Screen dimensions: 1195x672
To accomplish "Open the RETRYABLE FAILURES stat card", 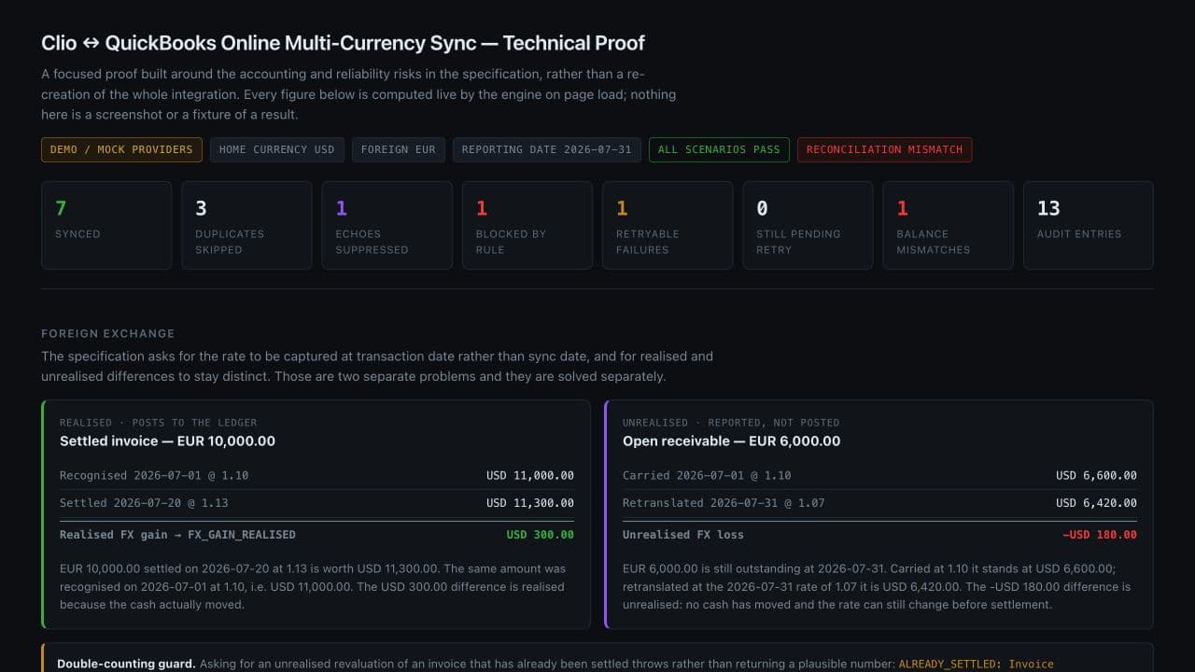I will coord(668,225).
